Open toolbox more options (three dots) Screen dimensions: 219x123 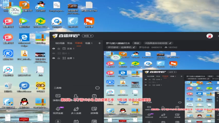[97, 88]
